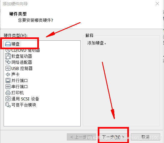
Task: Select 通用 SCSI 设备 list entry text
Action: click(x=25, y=99)
